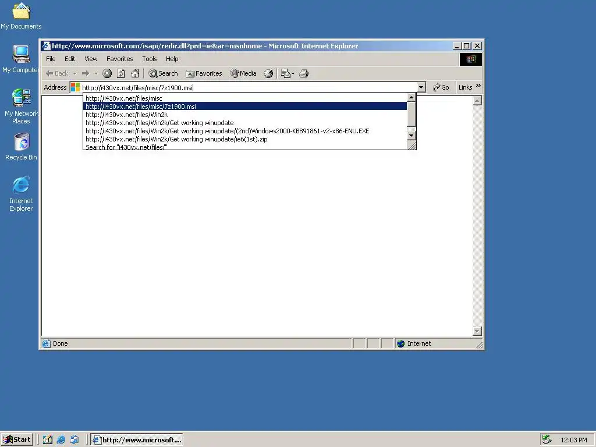The height and width of the screenshot is (447, 596).
Task: Select suggestion with KB891861-v2-x86-ENU.EXE
Action: point(245,131)
